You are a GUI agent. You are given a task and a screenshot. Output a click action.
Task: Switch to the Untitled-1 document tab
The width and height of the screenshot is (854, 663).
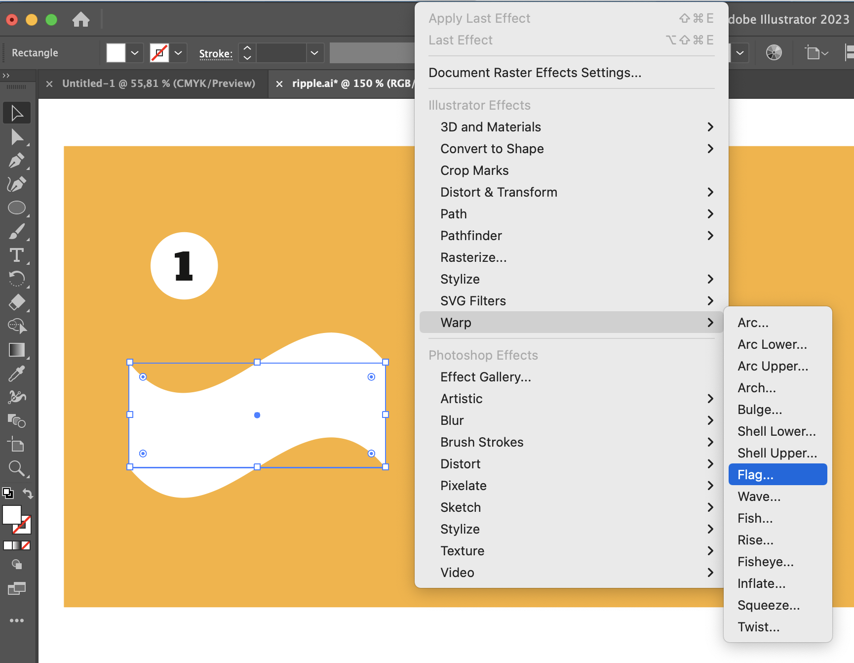pos(159,83)
